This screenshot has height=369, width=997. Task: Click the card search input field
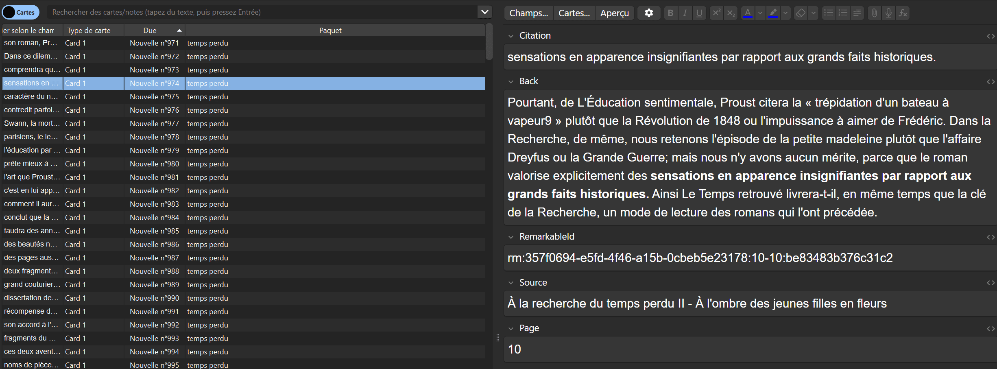(x=262, y=12)
